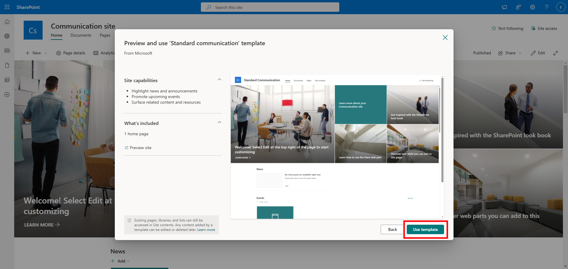Click the Cs site logo
Image resolution: width=568 pixels, height=269 pixels.
click(x=33, y=30)
